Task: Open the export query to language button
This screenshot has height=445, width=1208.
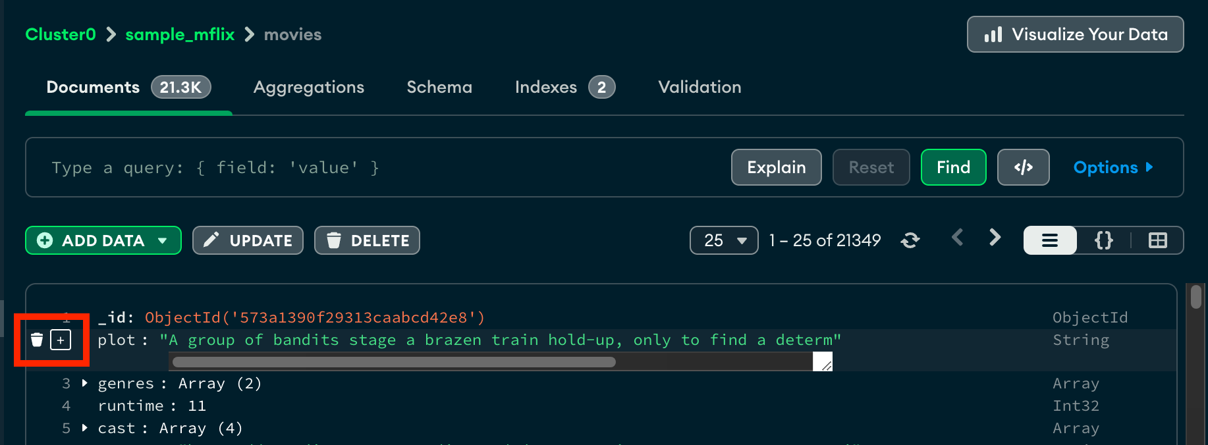Action: click(1023, 167)
